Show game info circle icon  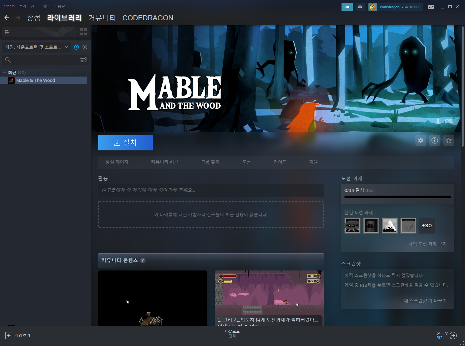pos(435,140)
